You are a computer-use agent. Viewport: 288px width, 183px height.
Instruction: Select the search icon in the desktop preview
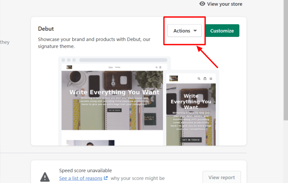[156, 67]
